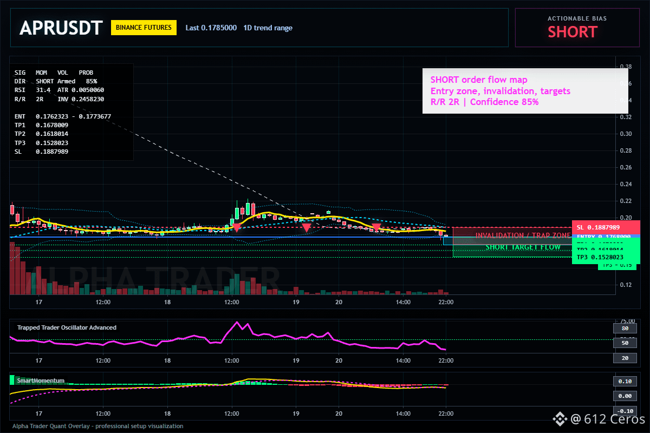Click the 20 label on SmartMomentum time axis
The height and width of the screenshot is (433, 650).
click(x=339, y=414)
